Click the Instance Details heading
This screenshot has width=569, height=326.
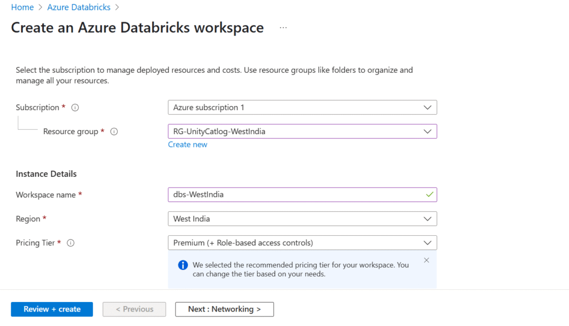46,174
